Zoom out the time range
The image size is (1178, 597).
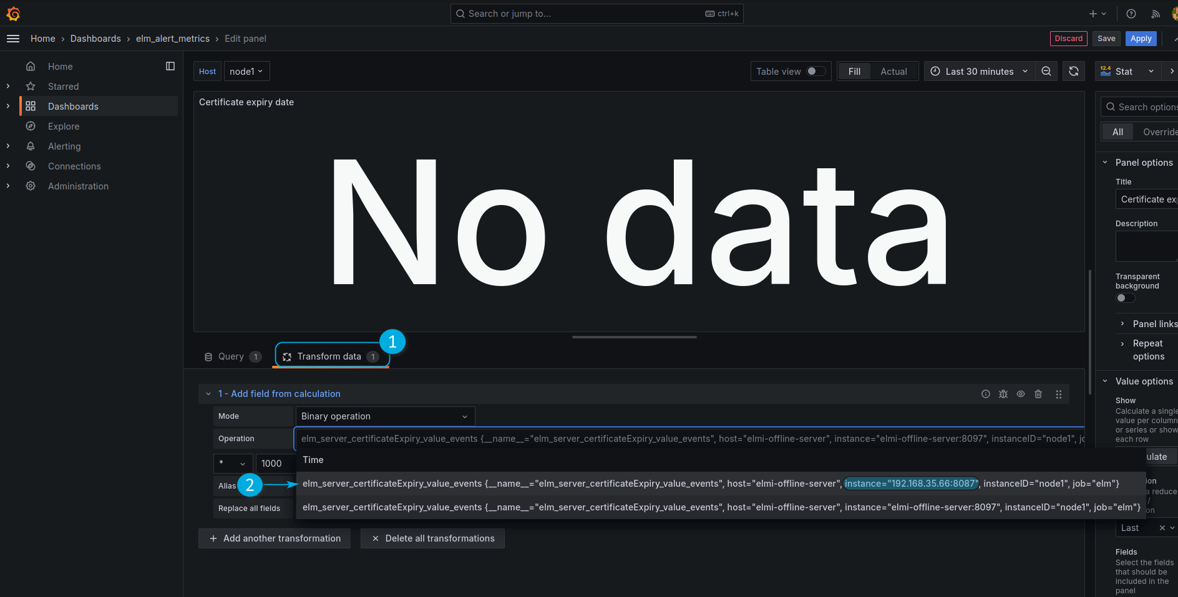(x=1046, y=72)
